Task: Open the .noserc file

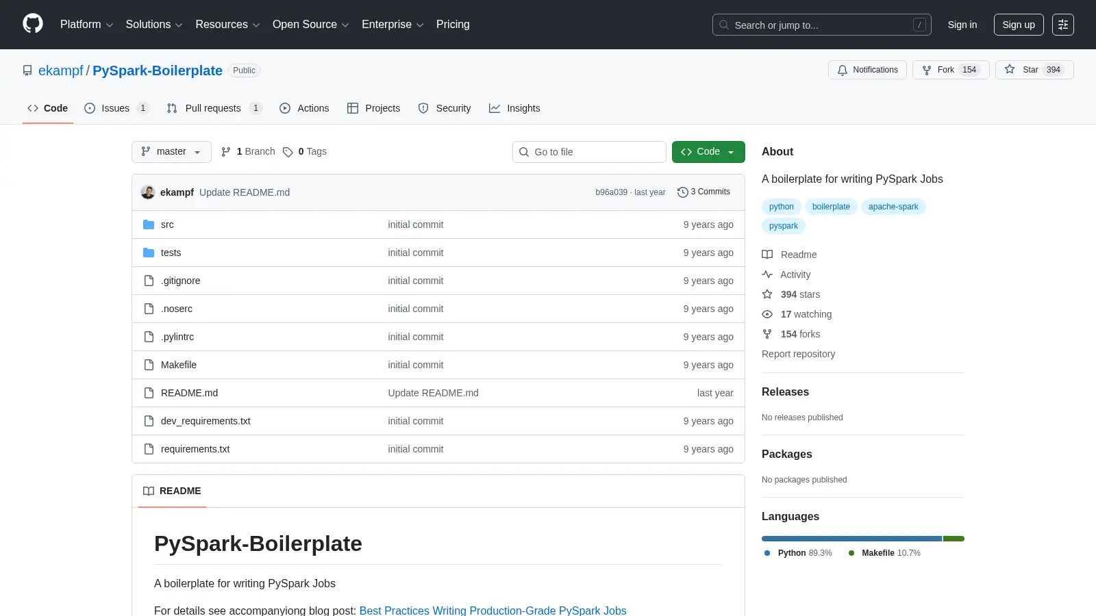Action: (177, 309)
